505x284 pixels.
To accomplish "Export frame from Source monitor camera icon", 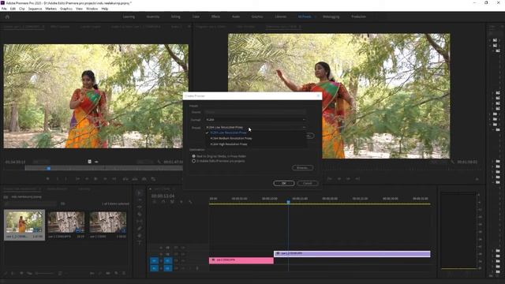I will [x=144, y=179].
